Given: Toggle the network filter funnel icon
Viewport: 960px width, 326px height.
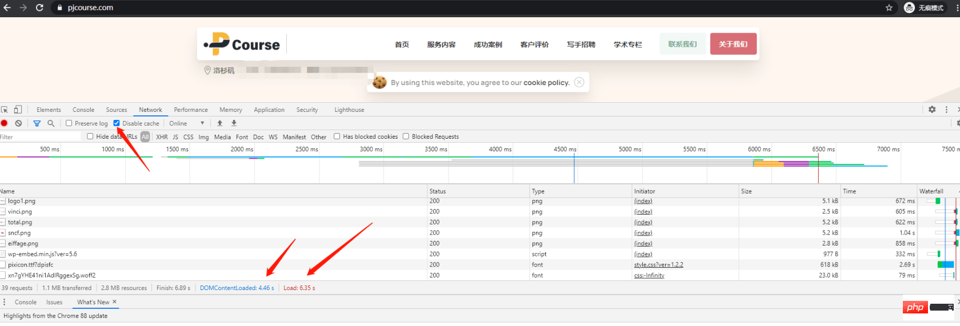Looking at the screenshot, I should click(37, 123).
